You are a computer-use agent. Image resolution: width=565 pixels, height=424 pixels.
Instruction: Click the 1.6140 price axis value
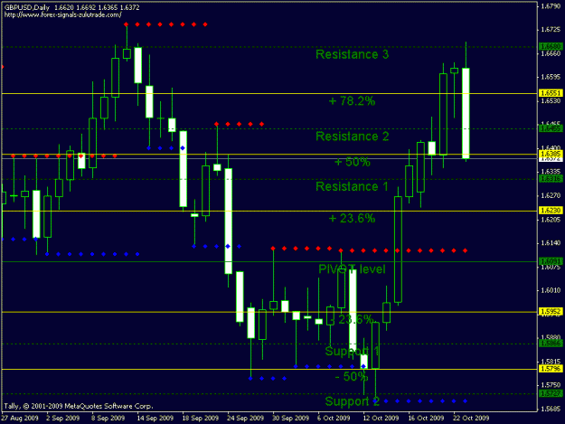click(x=551, y=243)
